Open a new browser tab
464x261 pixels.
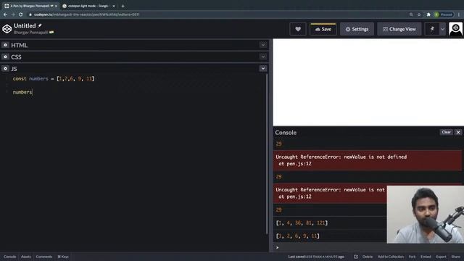(x=123, y=6)
